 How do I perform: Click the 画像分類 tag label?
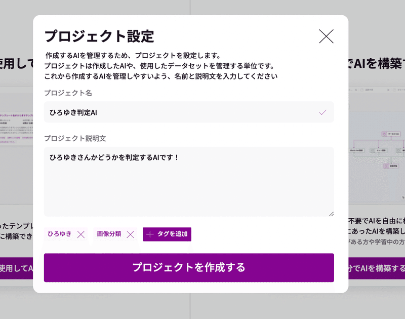click(109, 234)
